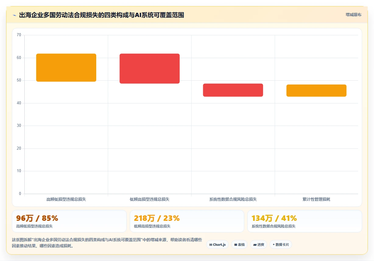
Task: Click the waterfall chart icon beside the title
Action: click(14, 15)
